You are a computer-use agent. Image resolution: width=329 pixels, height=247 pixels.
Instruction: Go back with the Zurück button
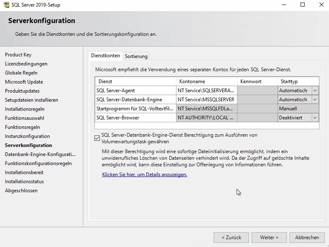(x=231, y=238)
